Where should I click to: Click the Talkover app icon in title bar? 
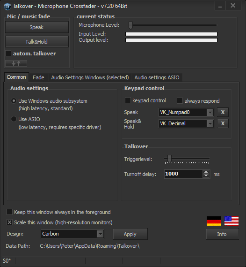(x=7, y=6)
